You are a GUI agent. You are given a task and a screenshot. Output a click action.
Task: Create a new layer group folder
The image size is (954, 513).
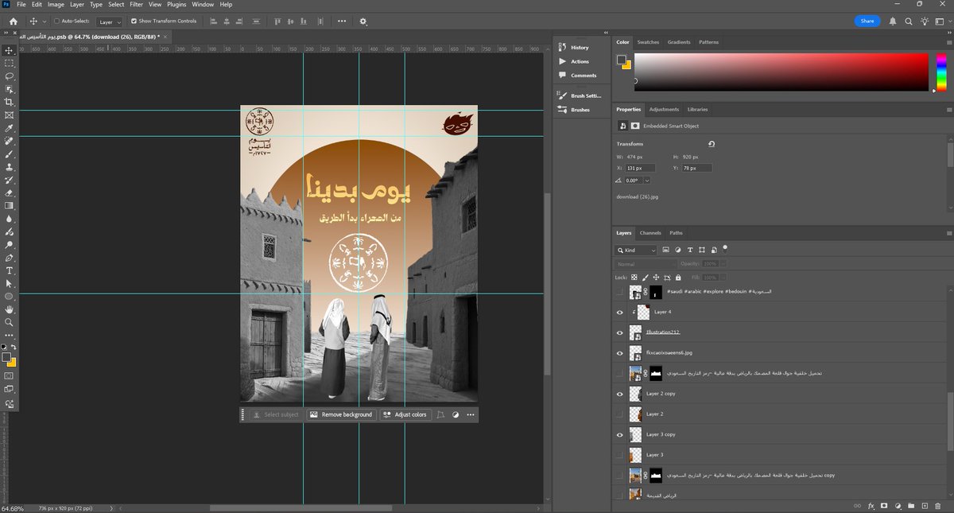point(911,505)
